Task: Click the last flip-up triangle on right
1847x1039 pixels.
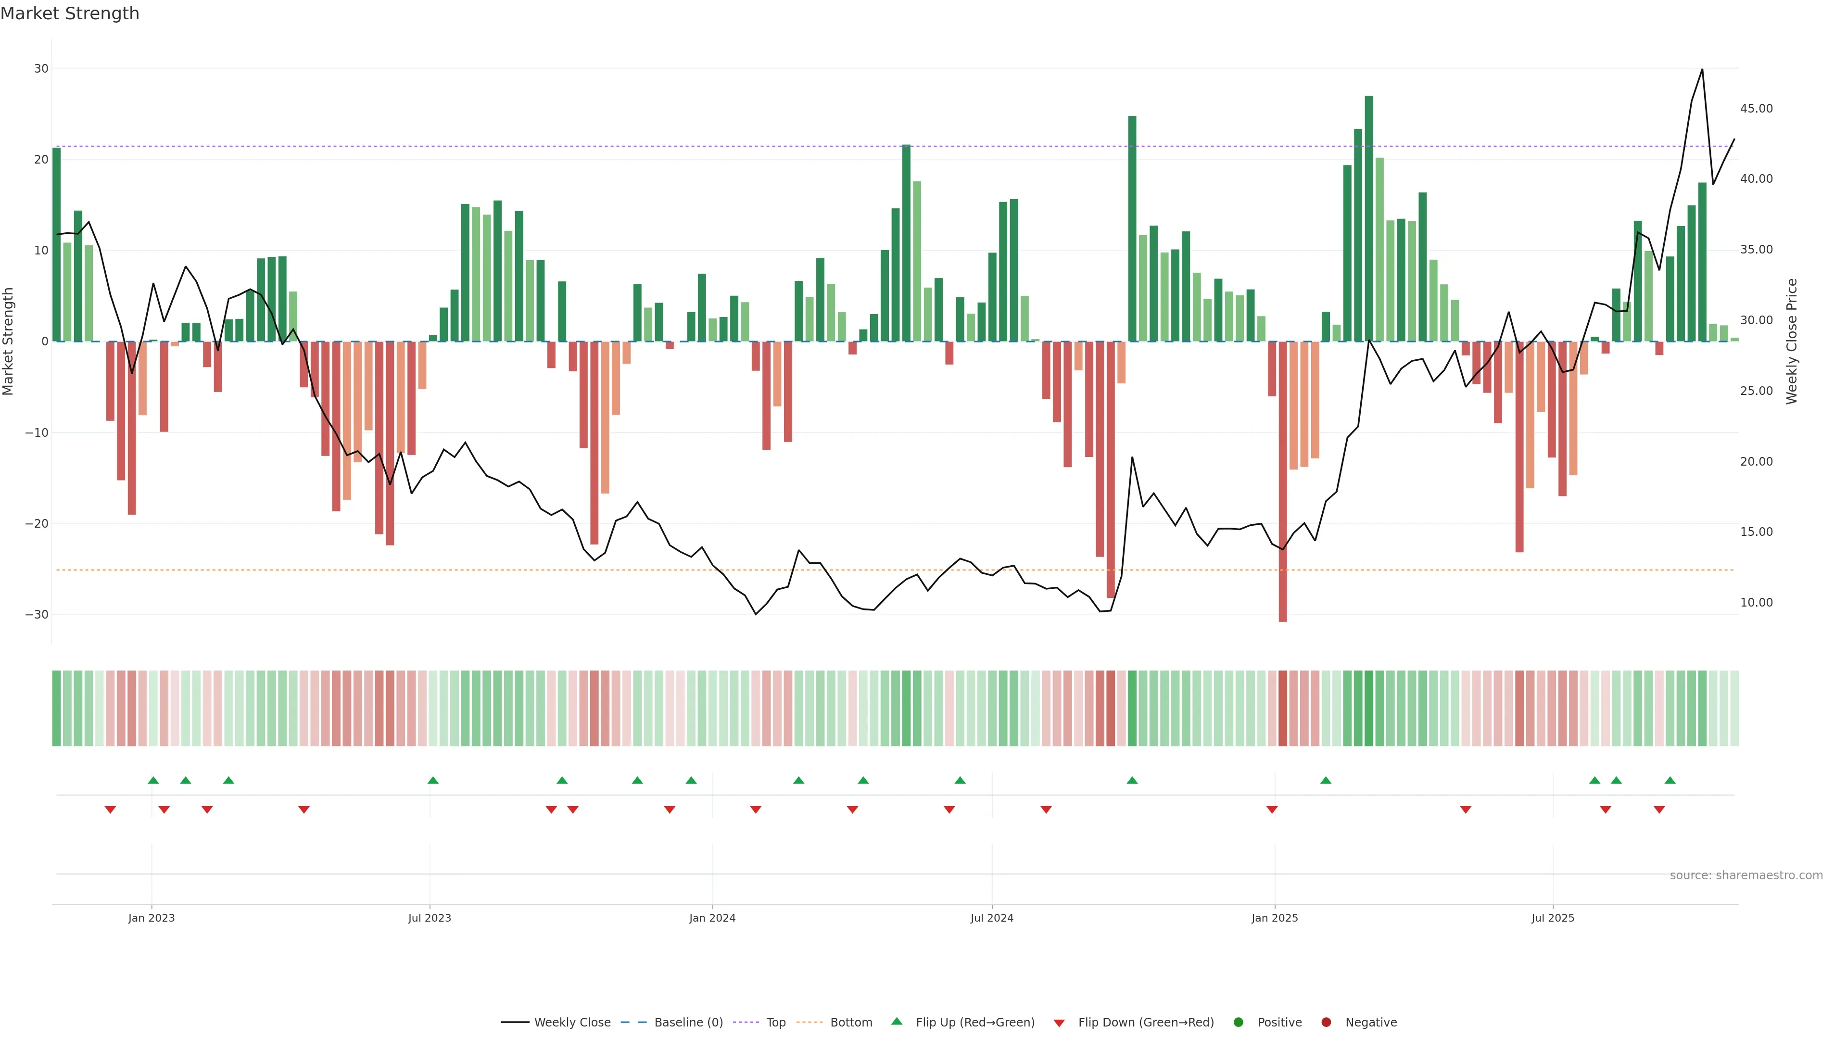Action: point(1670,780)
